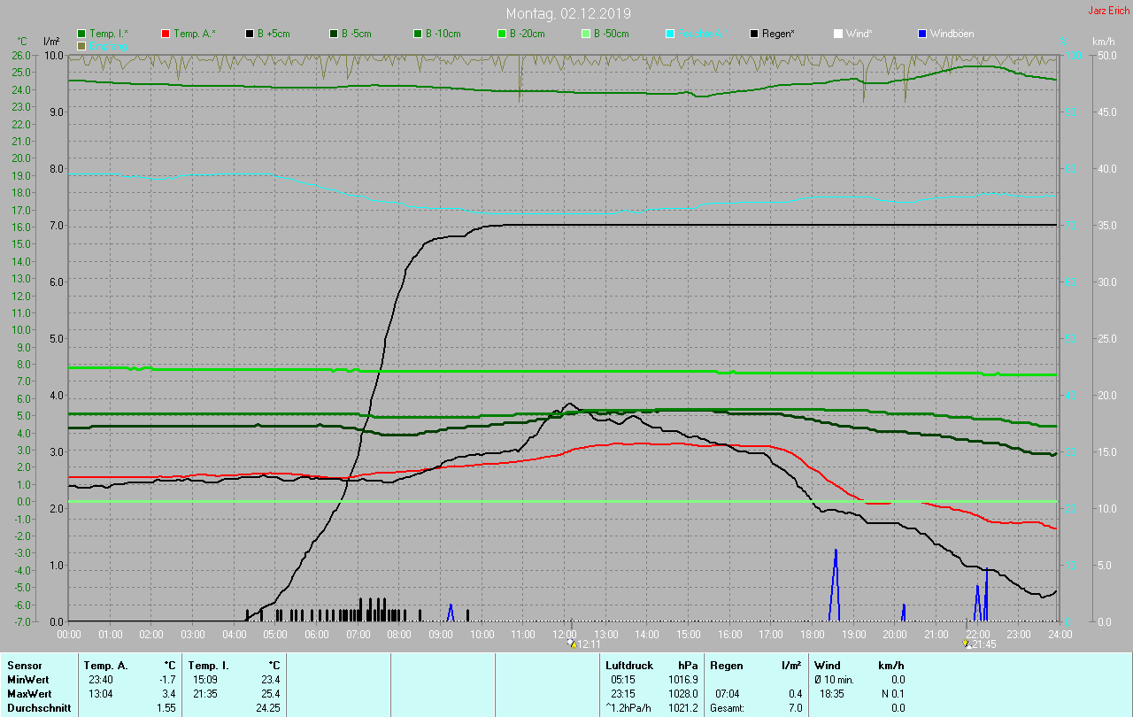Screen dimensions: 1133x717
Task: Click the wind gust time "18:35"
Action: tap(832, 693)
